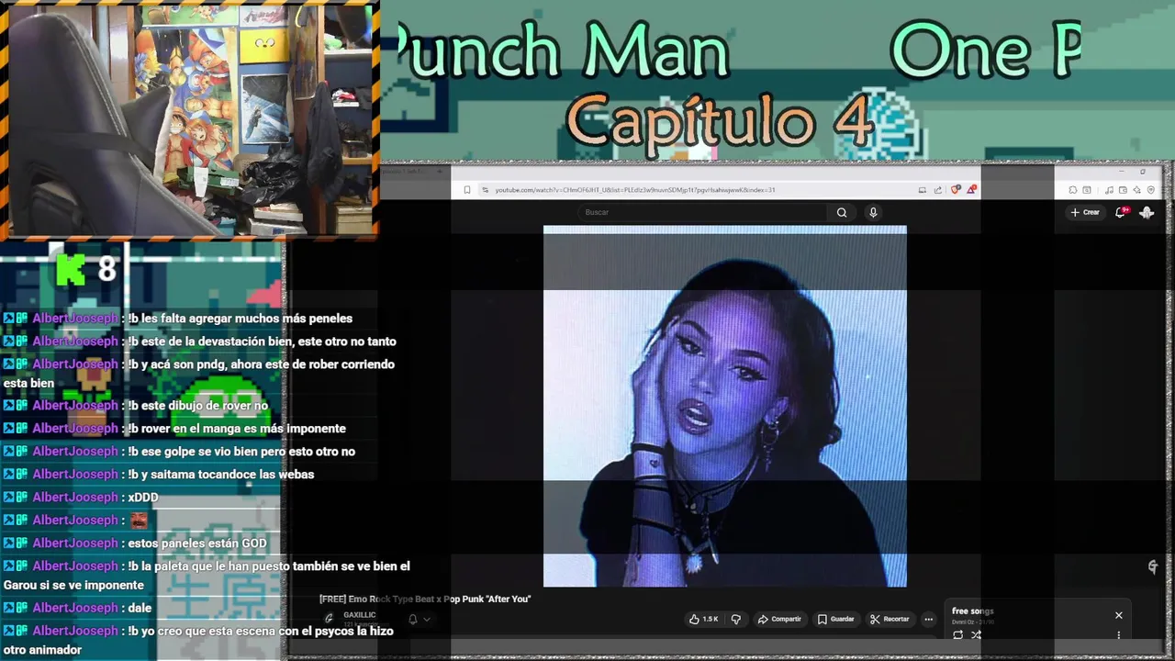Like the video with 1.5 K button

tap(703, 619)
